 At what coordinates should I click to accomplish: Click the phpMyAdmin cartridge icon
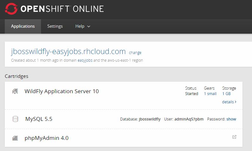click(x=15, y=138)
